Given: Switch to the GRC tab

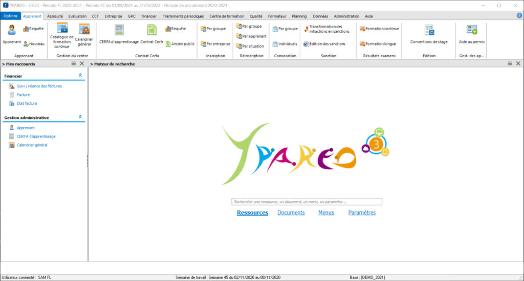Looking at the screenshot, I should (x=132, y=16).
